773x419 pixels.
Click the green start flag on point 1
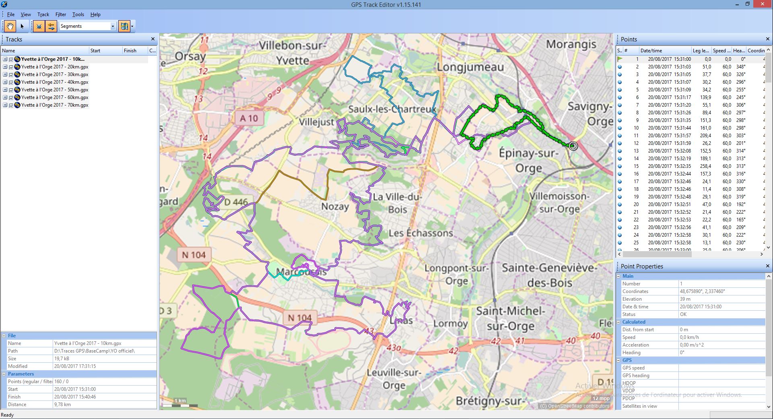click(x=620, y=59)
